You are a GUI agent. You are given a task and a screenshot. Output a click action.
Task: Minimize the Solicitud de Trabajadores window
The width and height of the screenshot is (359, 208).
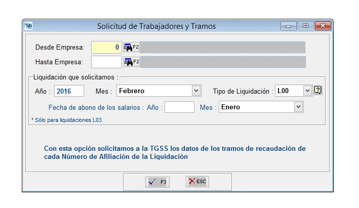pyautogui.click(x=289, y=26)
